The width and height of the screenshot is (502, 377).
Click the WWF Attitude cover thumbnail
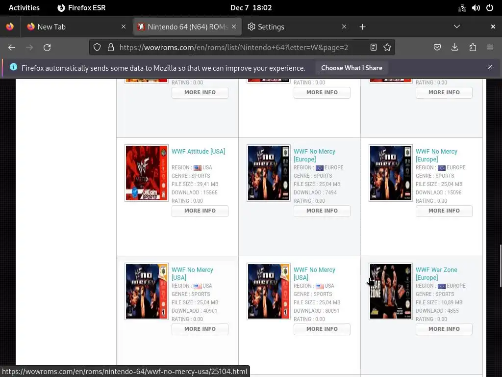(146, 173)
